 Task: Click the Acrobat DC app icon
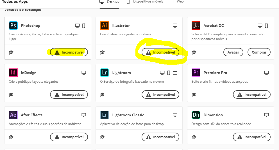point(196,26)
